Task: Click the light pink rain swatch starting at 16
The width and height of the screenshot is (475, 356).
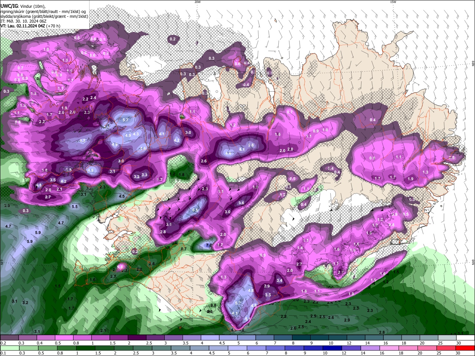Action: click(x=389, y=348)
